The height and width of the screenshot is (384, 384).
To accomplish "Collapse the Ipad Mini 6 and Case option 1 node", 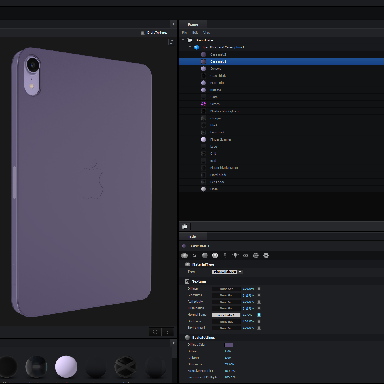I will pyautogui.click(x=190, y=47).
